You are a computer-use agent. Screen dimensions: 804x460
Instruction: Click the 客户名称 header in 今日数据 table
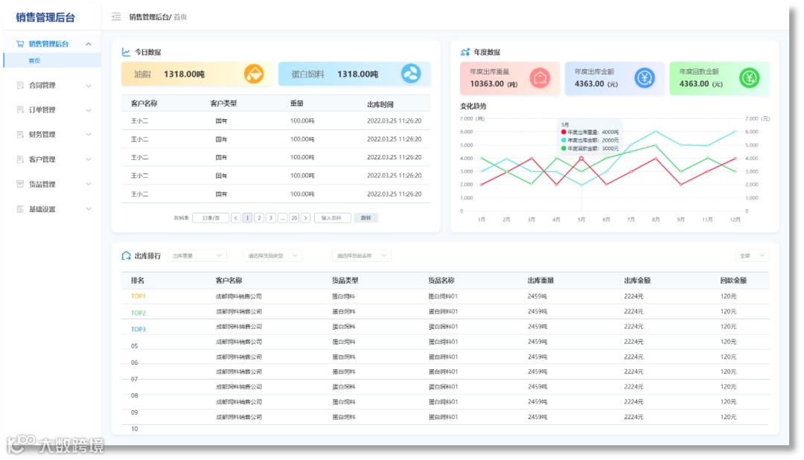(x=144, y=103)
